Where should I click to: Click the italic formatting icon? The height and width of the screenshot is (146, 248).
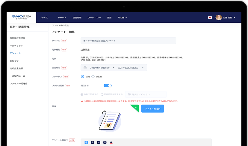pyautogui.click(x=93, y=142)
